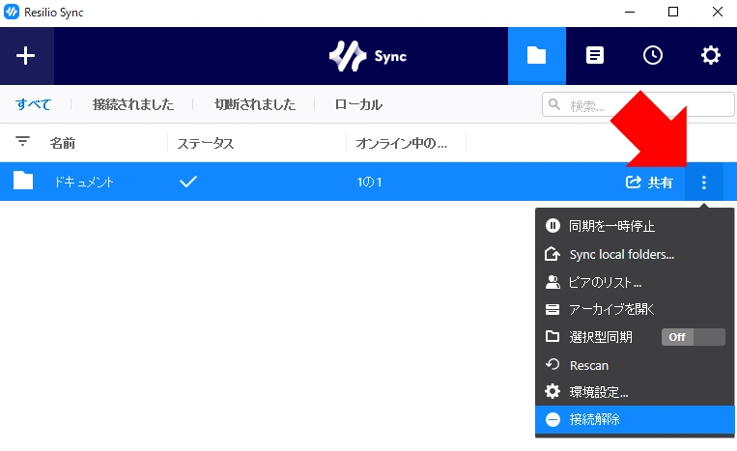Click the 検索 search field

pyautogui.click(x=638, y=104)
